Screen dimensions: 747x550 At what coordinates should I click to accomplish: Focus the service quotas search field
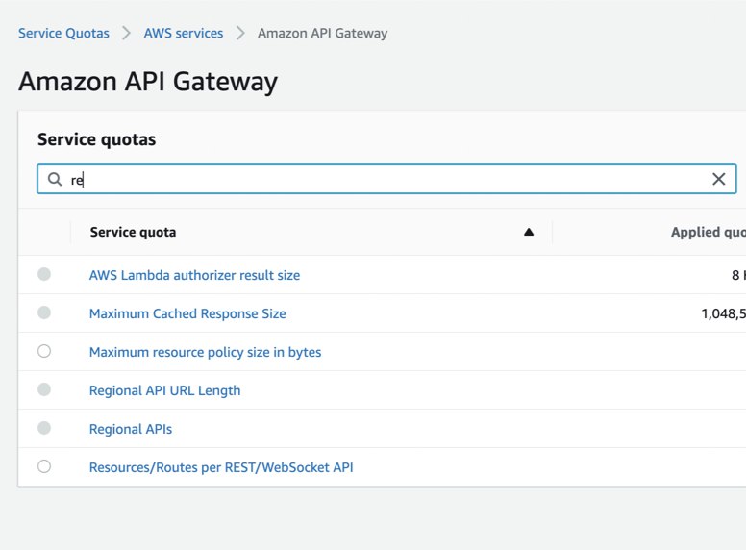pos(386,179)
